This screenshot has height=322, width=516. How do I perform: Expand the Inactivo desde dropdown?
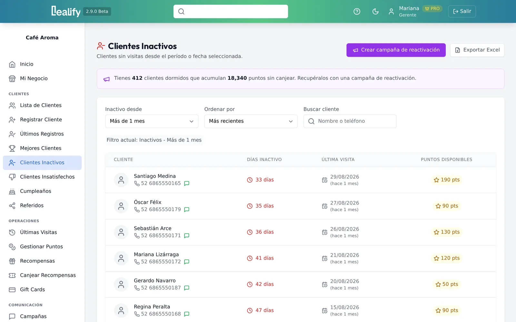coord(152,121)
